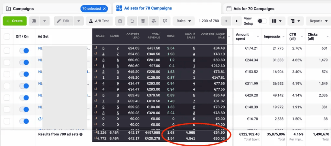Check the select-all checkbox in header
The height and width of the screenshot is (146, 331).
coord(7,37)
